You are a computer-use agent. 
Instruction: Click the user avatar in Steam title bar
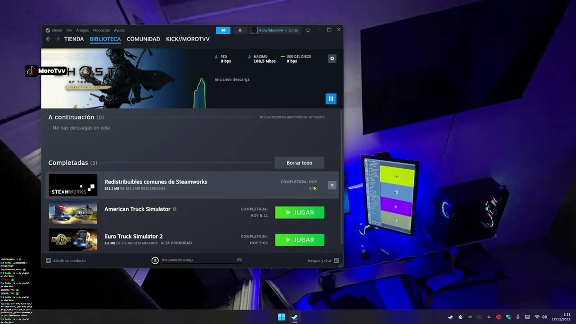(x=253, y=30)
